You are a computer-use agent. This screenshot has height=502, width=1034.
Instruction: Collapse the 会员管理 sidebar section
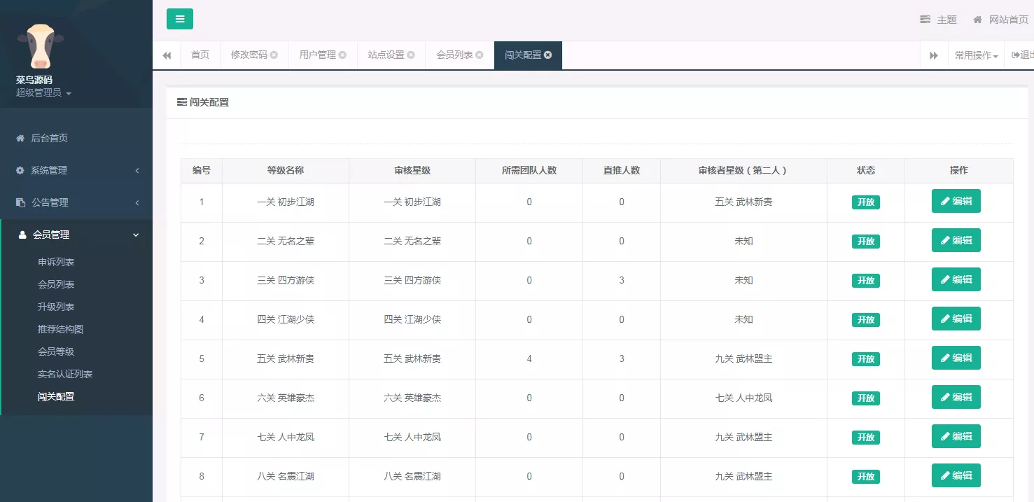137,235
